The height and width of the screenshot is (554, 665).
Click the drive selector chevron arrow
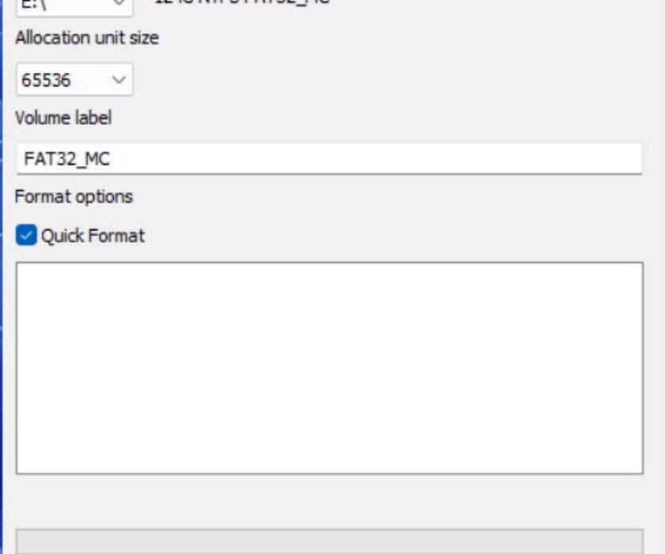119,3
